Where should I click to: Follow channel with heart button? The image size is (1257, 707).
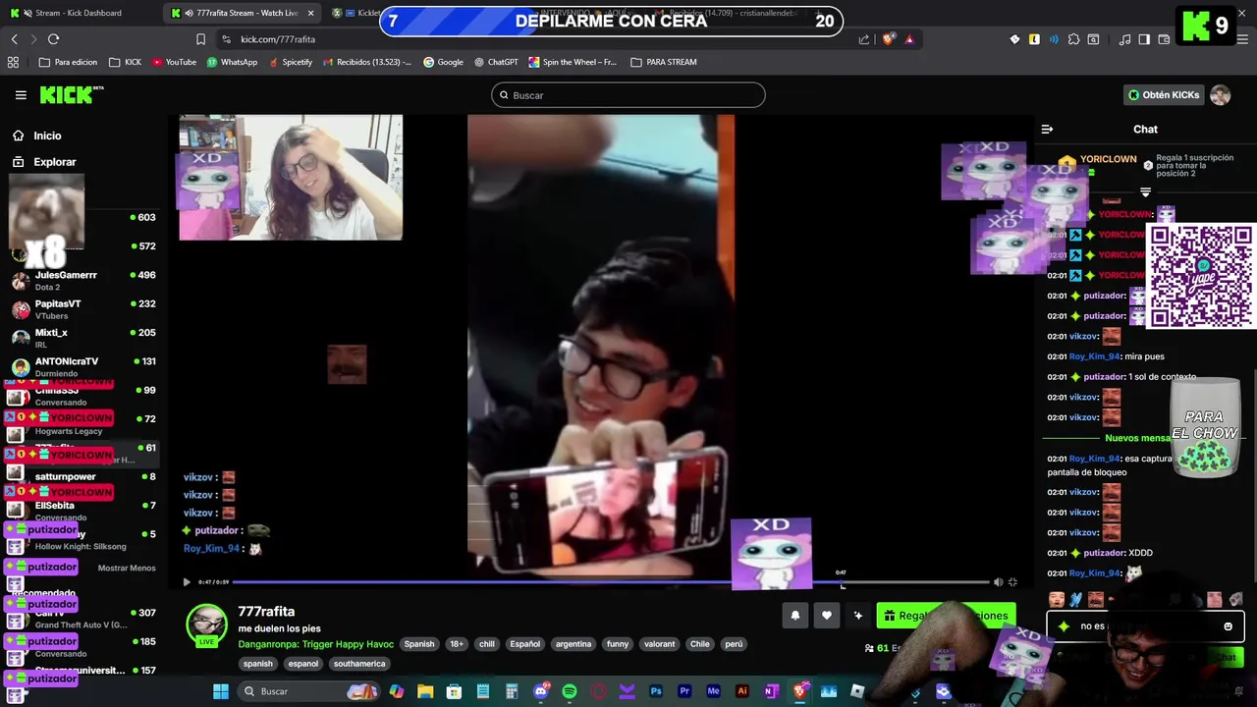(x=827, y=616)
